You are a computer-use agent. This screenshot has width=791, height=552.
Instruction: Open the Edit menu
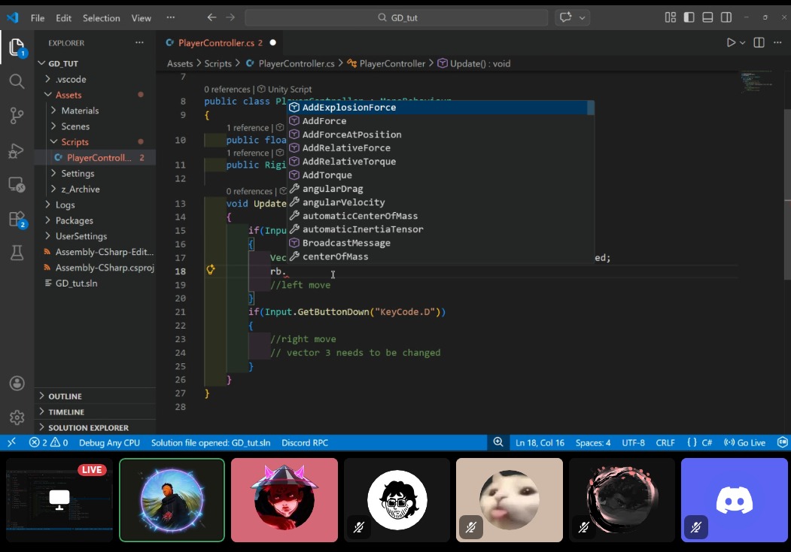(x=63, y=18)
